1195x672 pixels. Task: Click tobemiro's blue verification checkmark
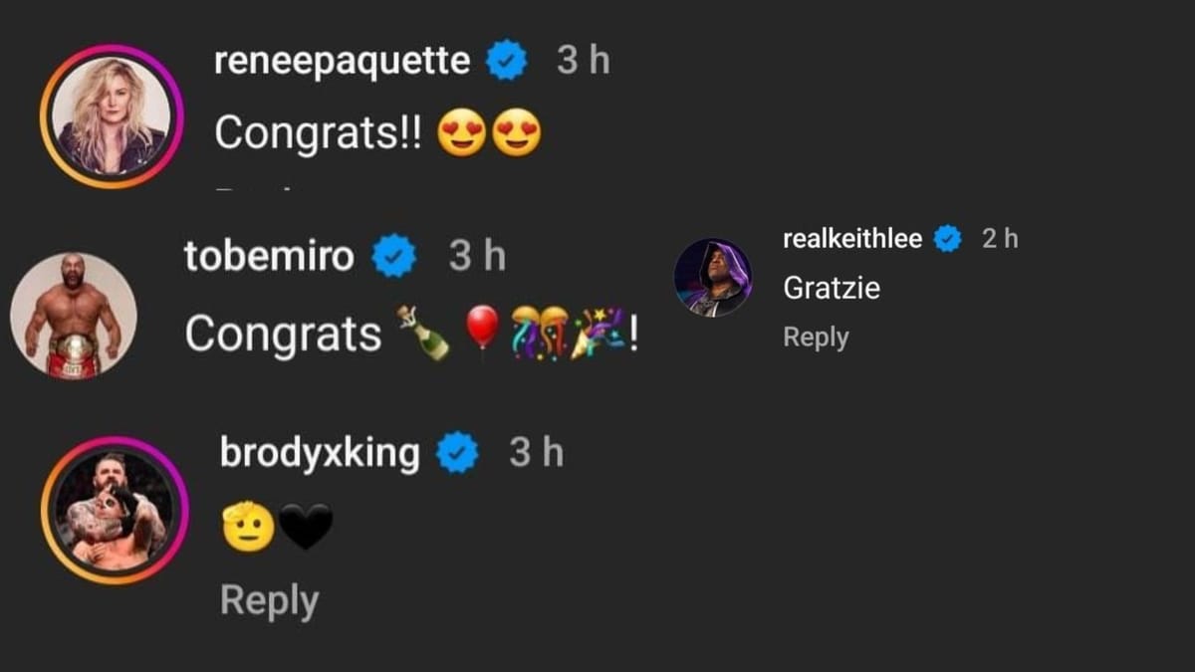click(394, 256)
